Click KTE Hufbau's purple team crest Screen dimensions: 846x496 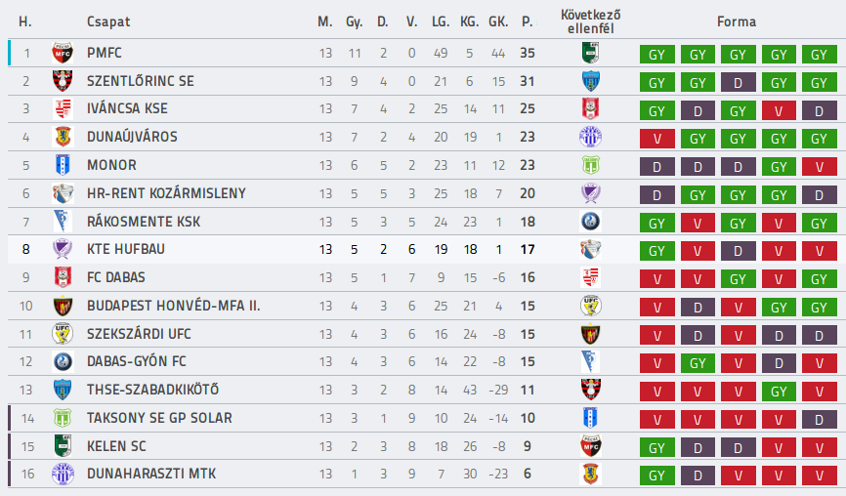tap(63, 249)
